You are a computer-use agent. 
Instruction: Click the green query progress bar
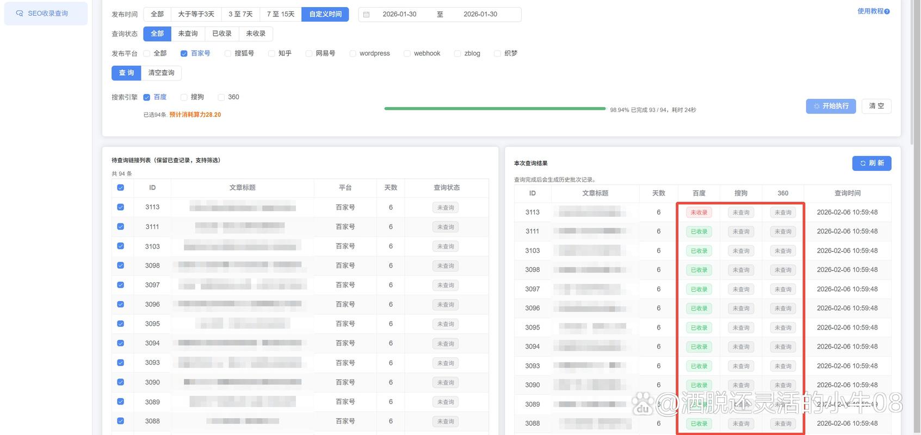tap(495, 109)
